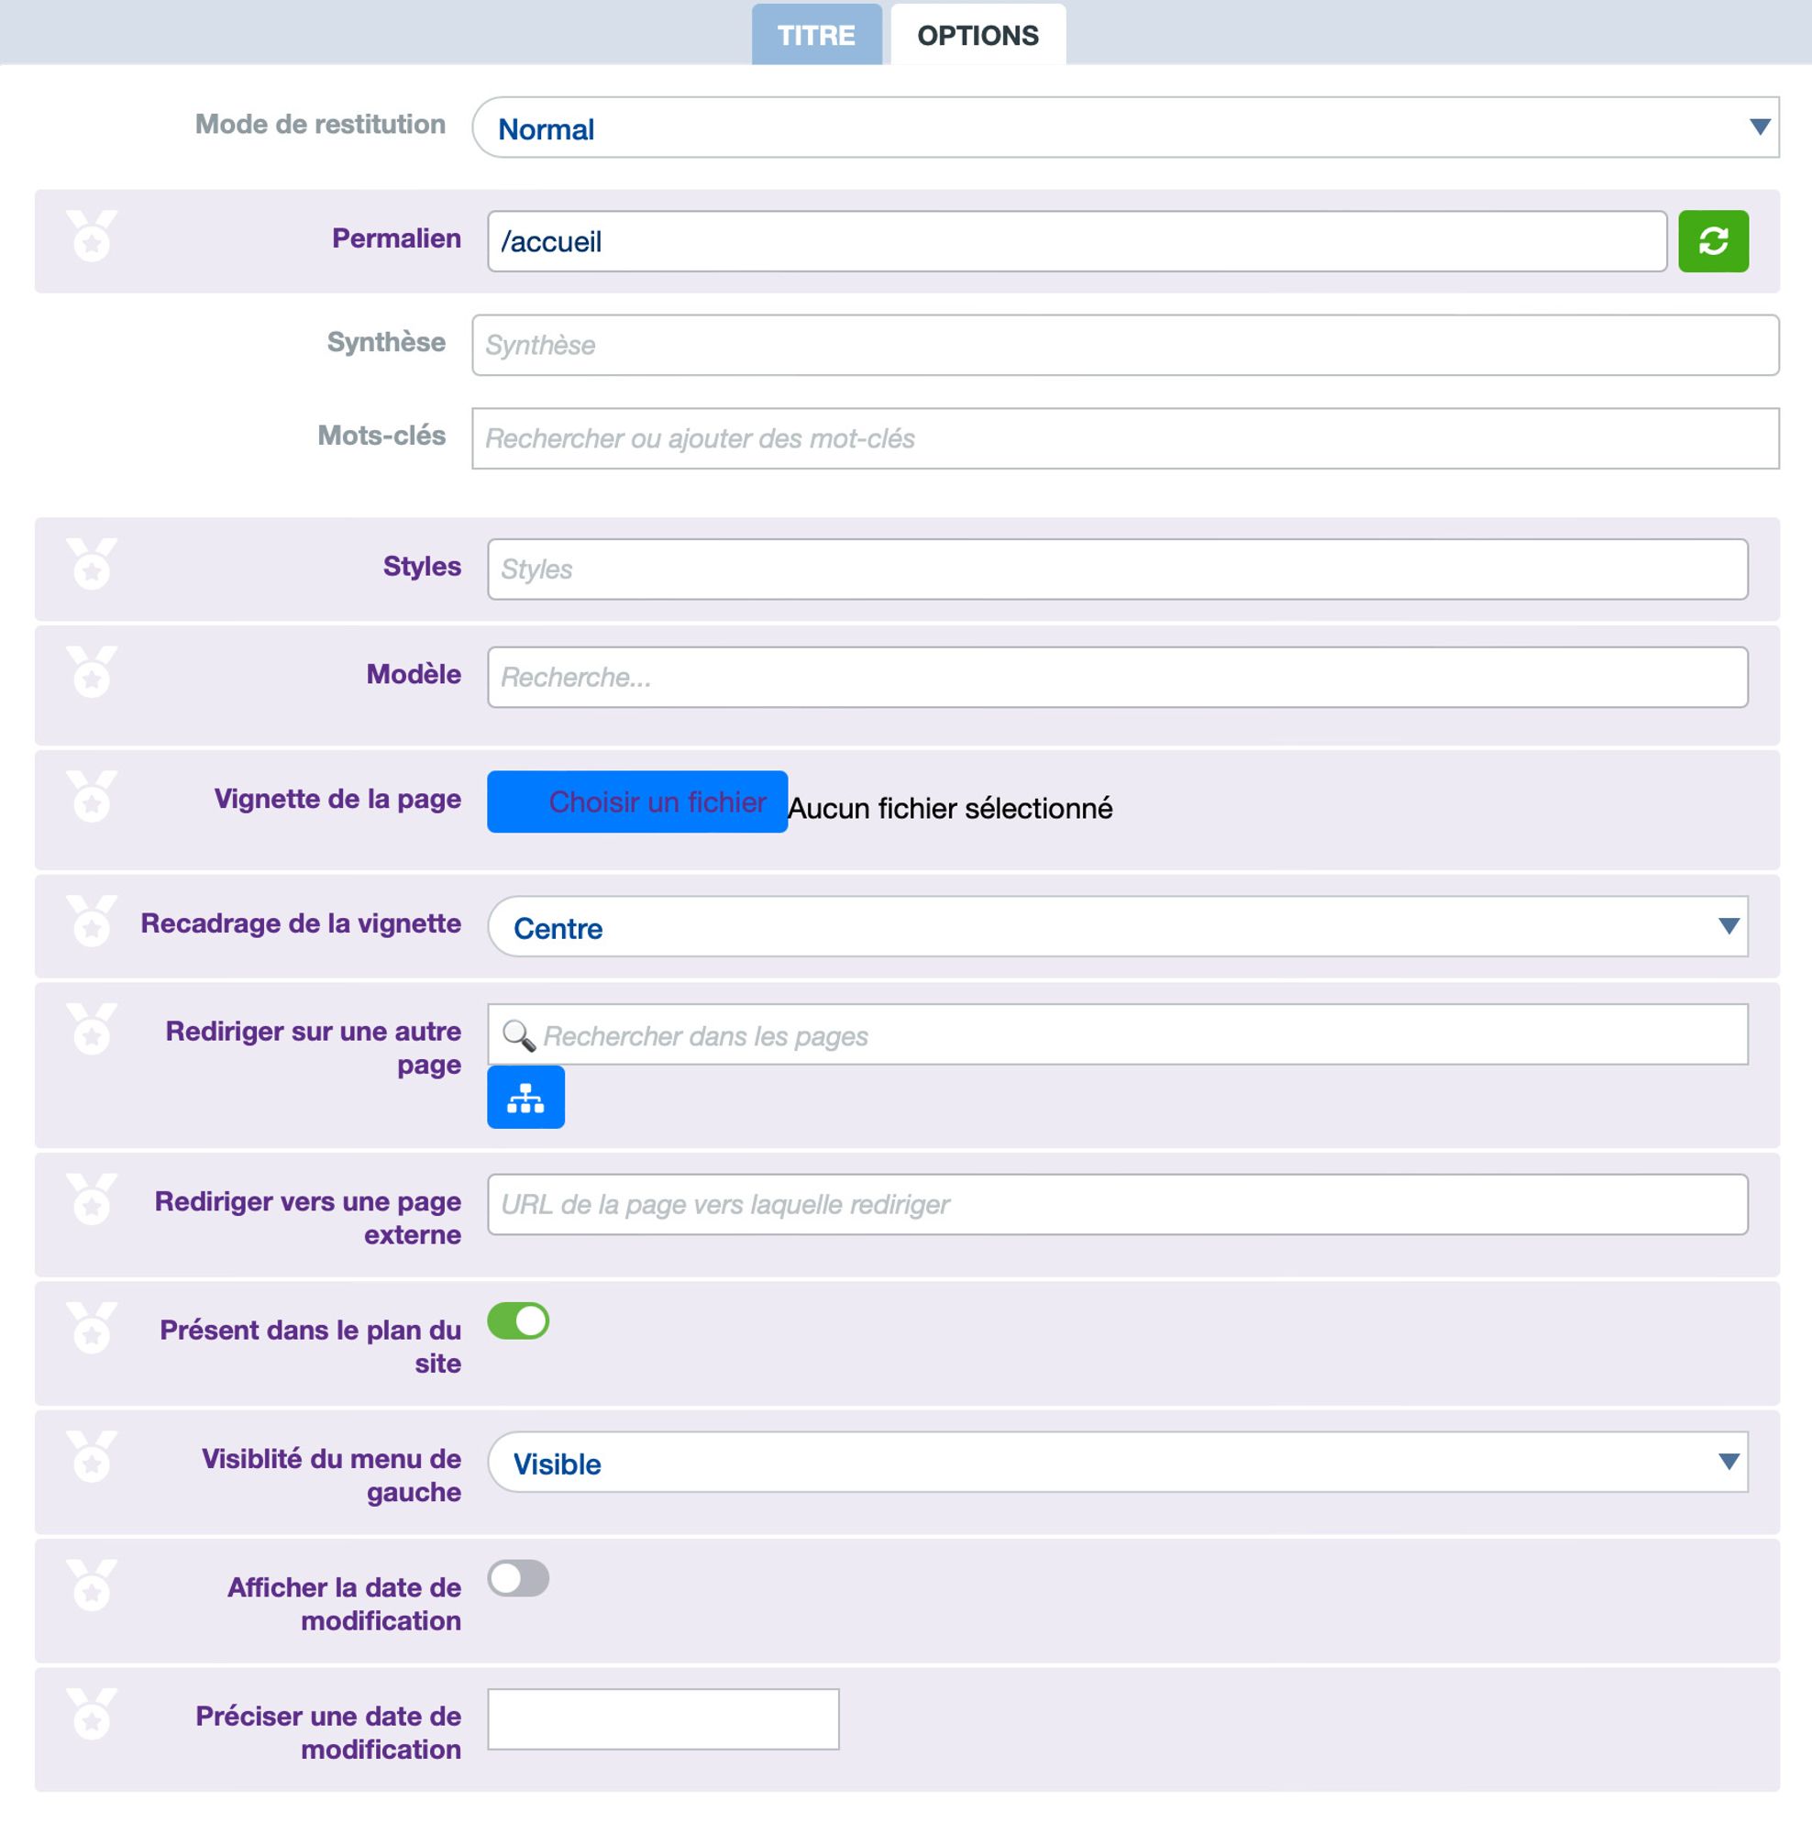This screenshot has width=1812, height=1834.
Task: Click the medal icon beside Modèle
Action: tap(92, 672)
